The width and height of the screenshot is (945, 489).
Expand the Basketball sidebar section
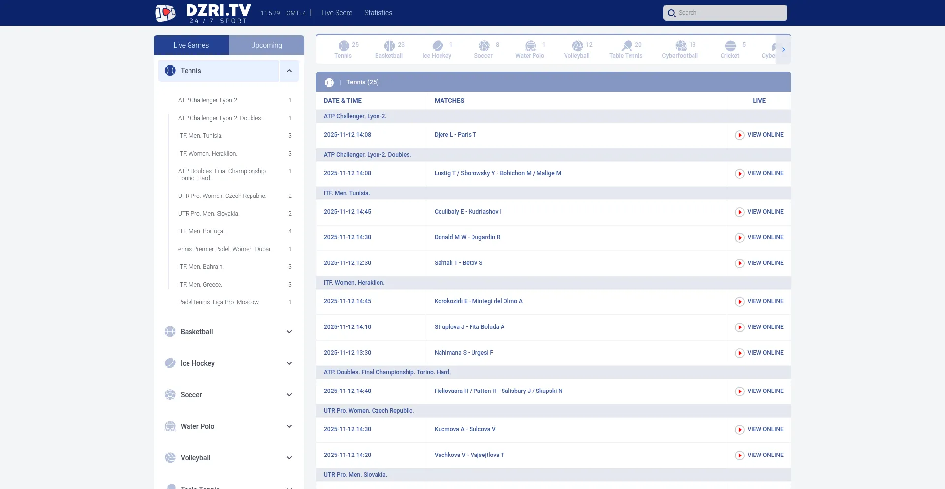pyautogui.click(x=289, y=332)
